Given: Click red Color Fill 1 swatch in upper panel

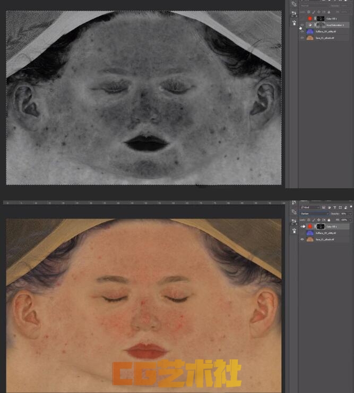Looking at the screenshot, I should click(x=310, y=19).
